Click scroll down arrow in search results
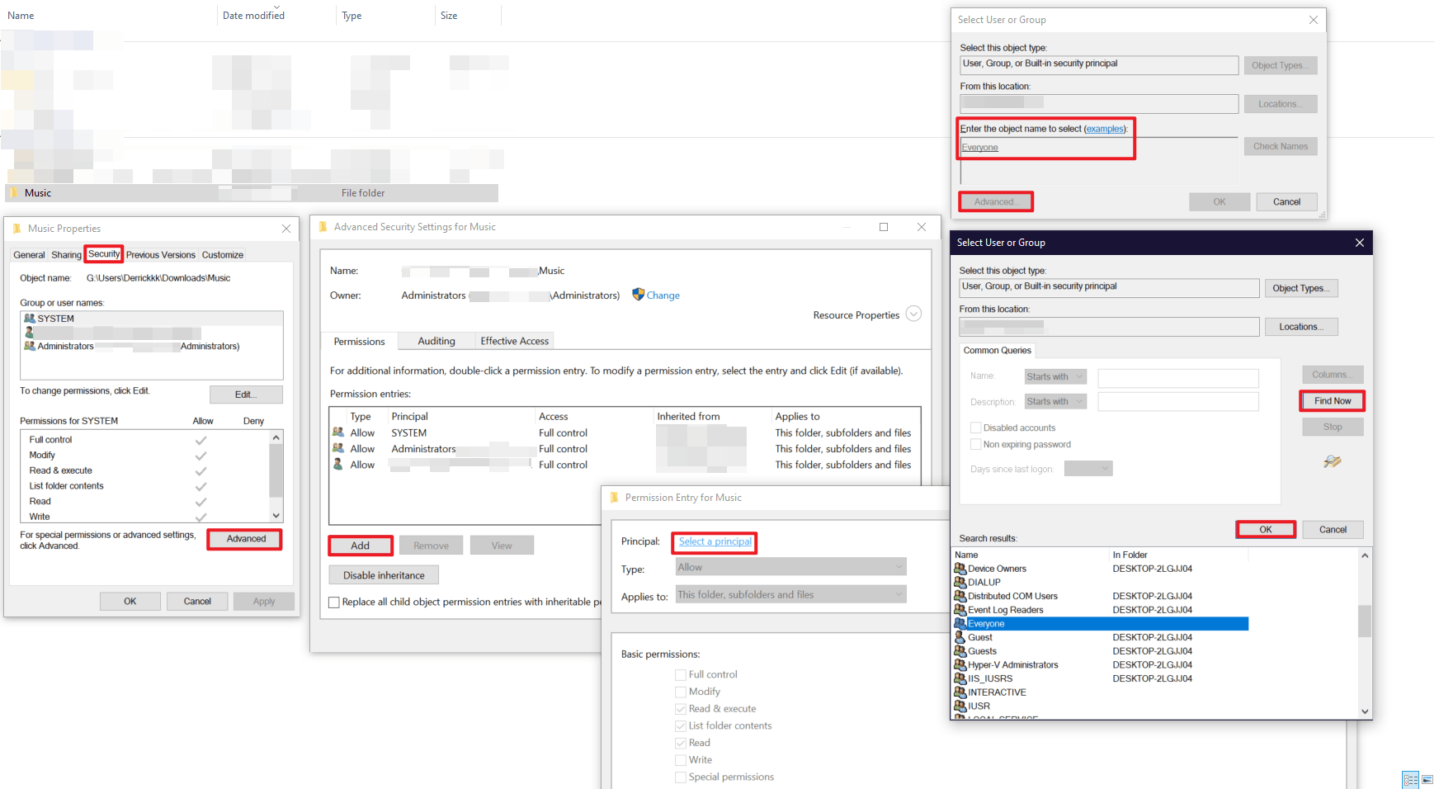The height and width of the screenshot is (789, 1439). click(x=1365, y=711)
